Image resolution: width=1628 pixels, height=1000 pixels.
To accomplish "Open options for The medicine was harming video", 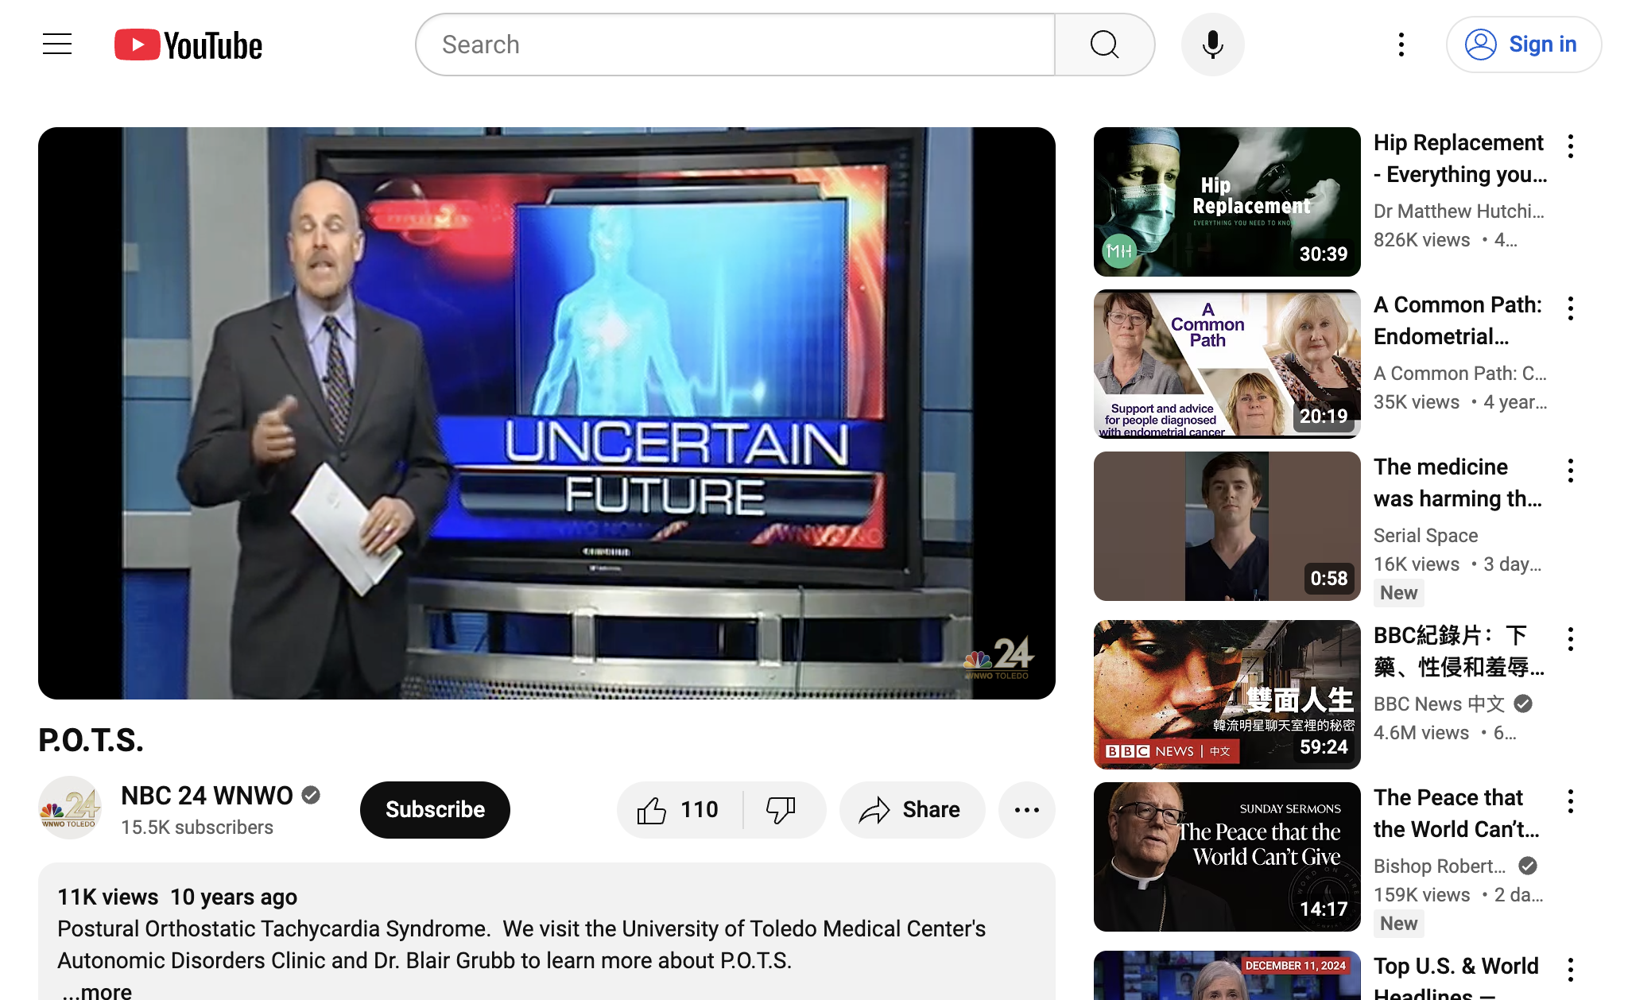I will pos(1571,471).
